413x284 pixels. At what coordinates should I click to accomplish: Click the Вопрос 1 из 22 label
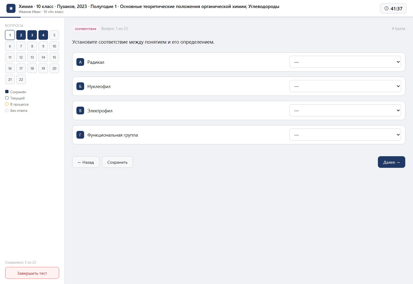click(x=115, y=29)
